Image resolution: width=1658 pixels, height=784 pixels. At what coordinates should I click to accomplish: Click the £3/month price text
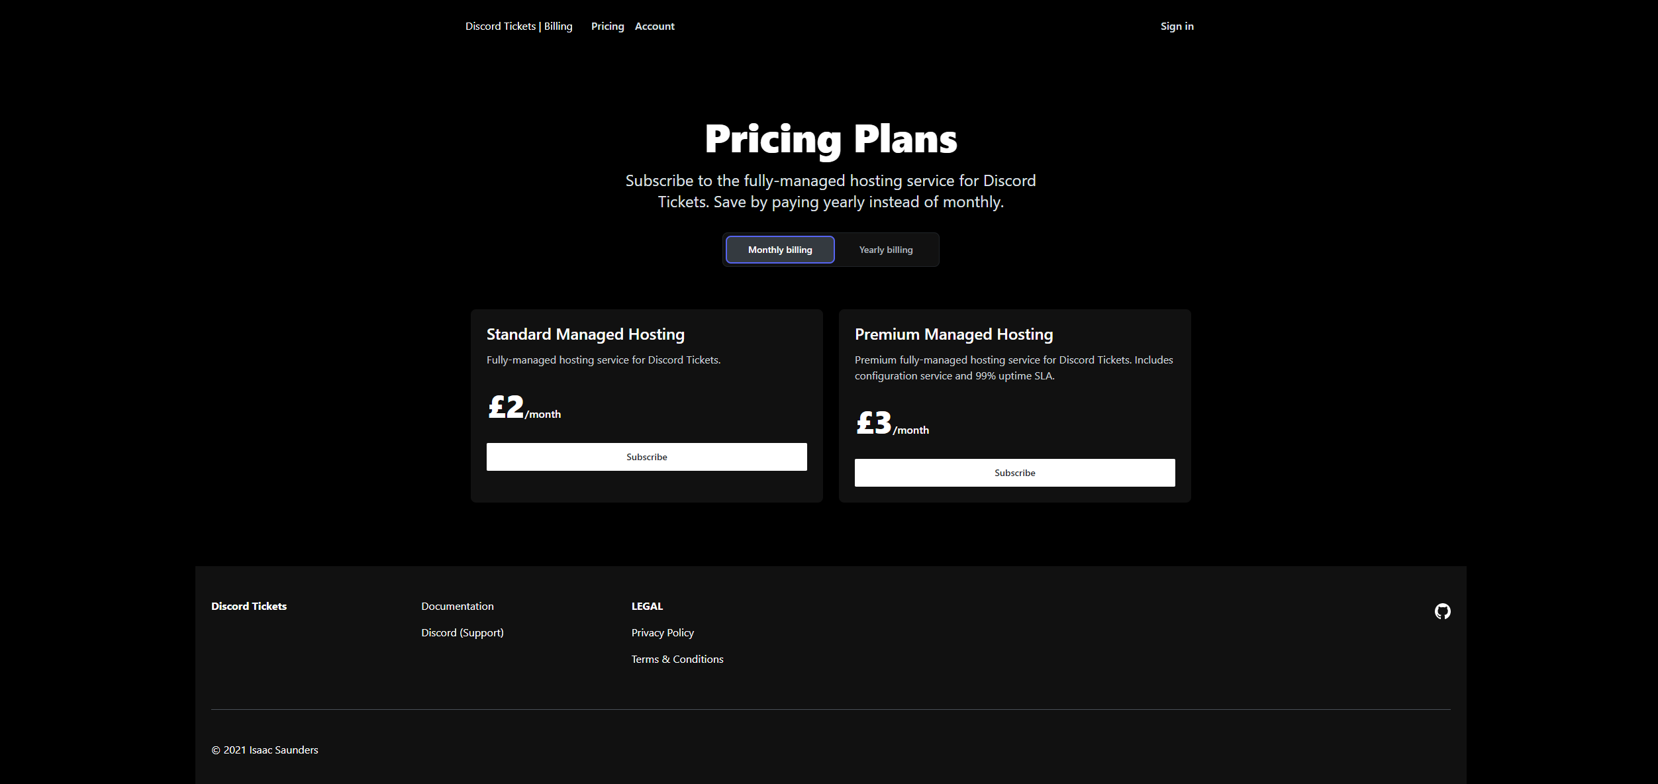point(891,424)
